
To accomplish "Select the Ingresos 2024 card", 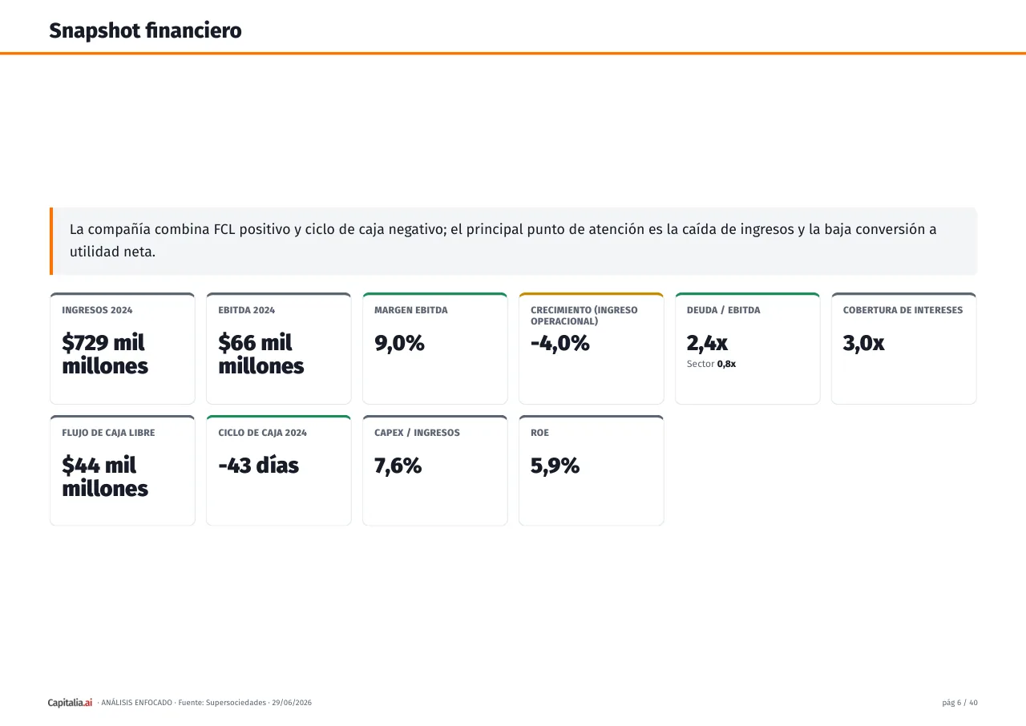I will 123,349.
